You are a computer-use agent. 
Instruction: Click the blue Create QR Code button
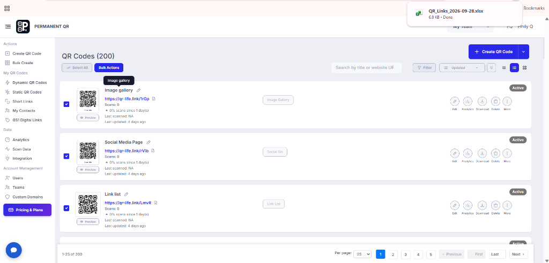point(493,52)
